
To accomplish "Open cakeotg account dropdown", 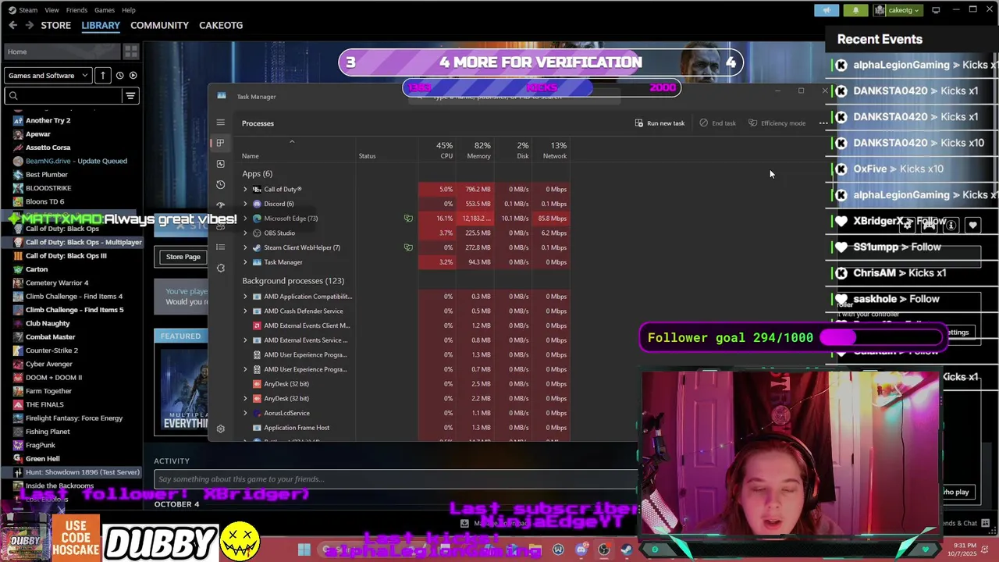I will 897,10.
